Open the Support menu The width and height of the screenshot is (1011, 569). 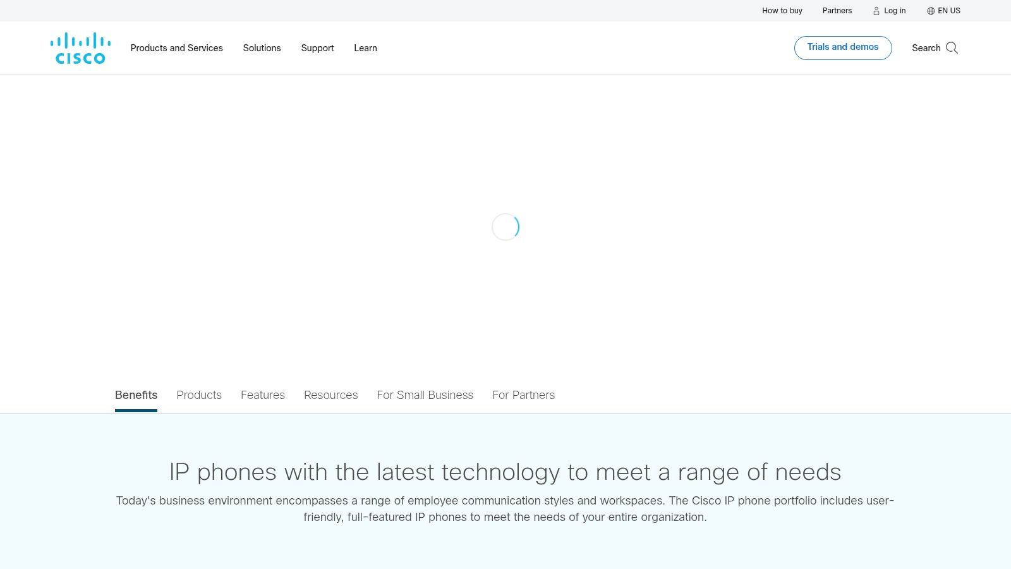(x=317, y=48)
